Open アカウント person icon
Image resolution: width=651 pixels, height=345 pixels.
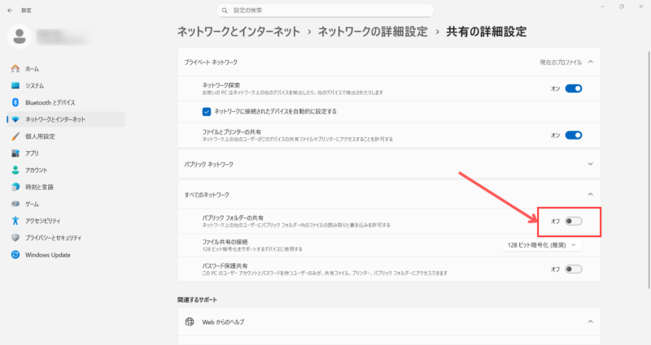pyautogui.click(x=15, y=170)
